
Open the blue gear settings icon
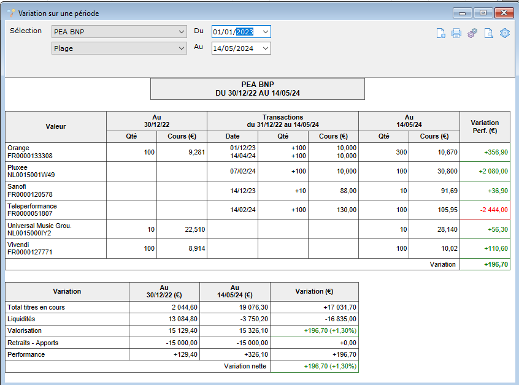(505, 33)
